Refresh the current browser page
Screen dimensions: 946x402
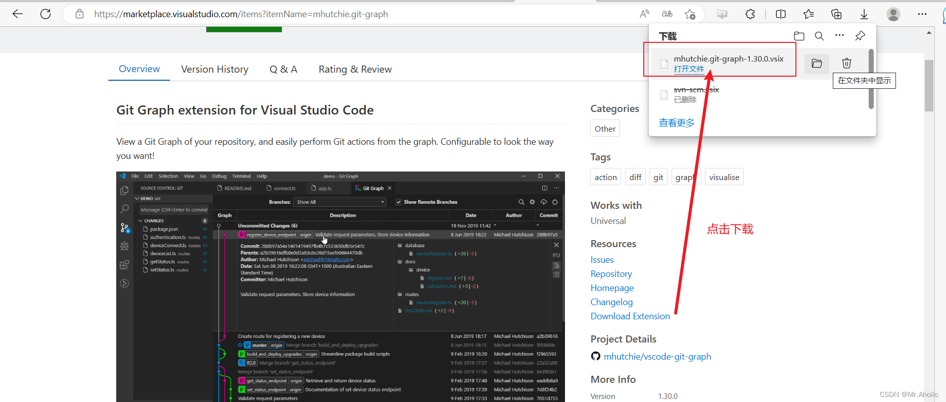pos(45,14)
